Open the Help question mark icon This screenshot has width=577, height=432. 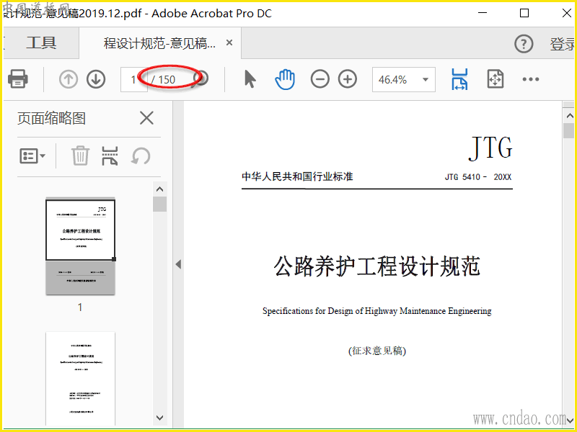pyautogui.click(x=524, y=44)
